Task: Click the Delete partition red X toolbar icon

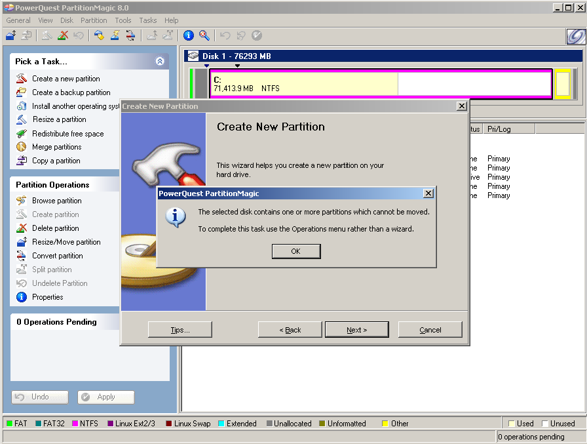Action: point(62,35)
